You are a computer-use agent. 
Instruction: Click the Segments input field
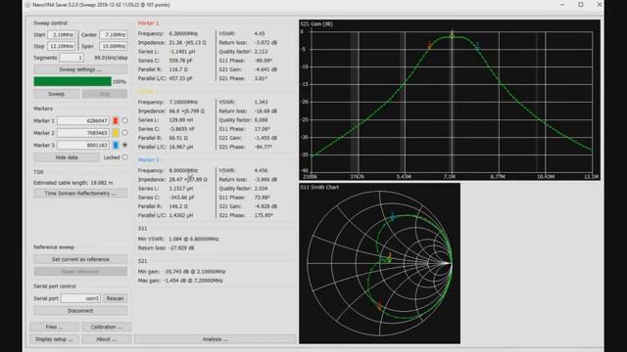pyautogui.click(x=72, y=58)
